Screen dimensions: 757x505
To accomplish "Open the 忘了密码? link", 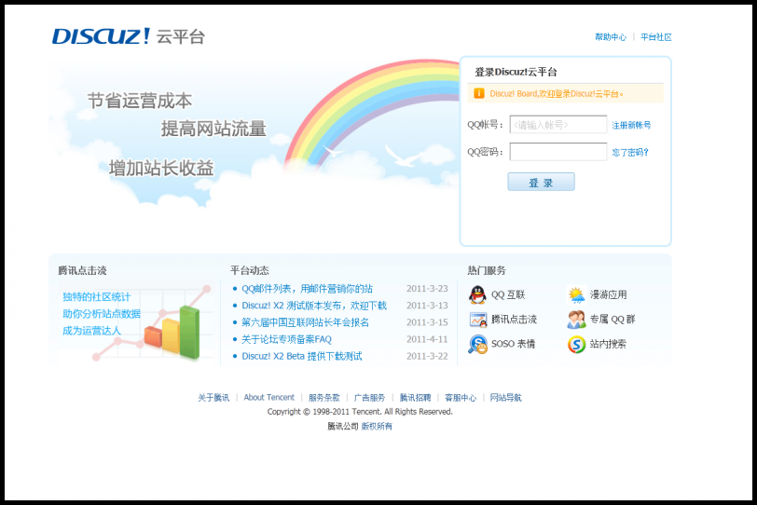I will click(x=630, y=153).
